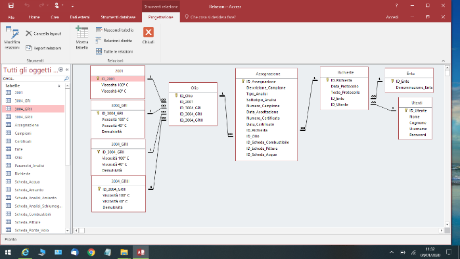Click Denominazione_Ente field in Ente table
Screen dimensions: 460x259
tap(414, 87)
